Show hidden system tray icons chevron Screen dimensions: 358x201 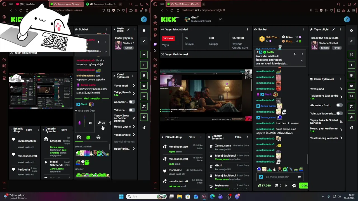coord(322,197)
